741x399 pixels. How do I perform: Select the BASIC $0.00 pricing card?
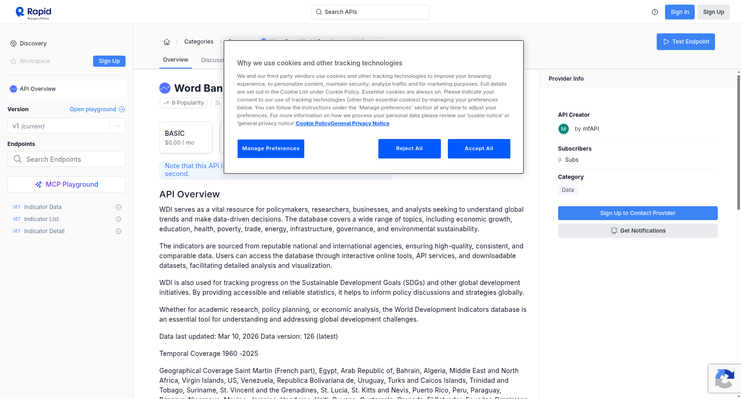(186, 138)
